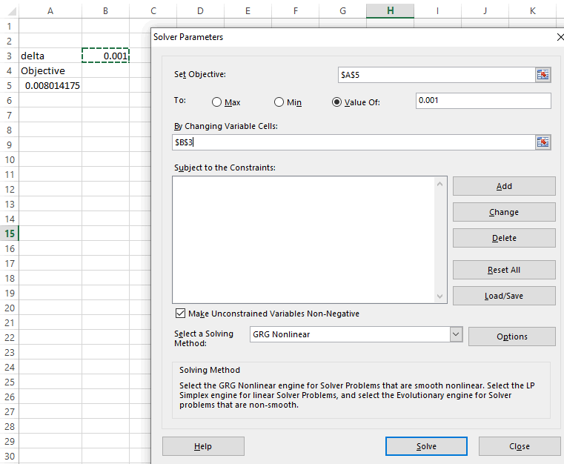Viewport: 564px width, 464px height.
Task: Open solver Options
Action: 512,337
